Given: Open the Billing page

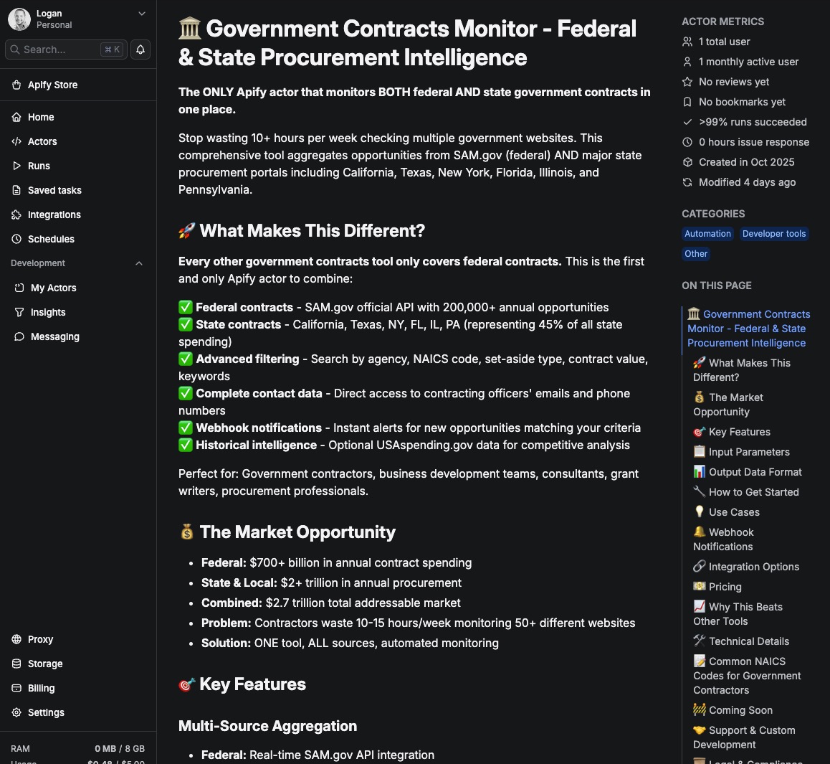Looking at the screenshot, I should (x=41, y=688).
